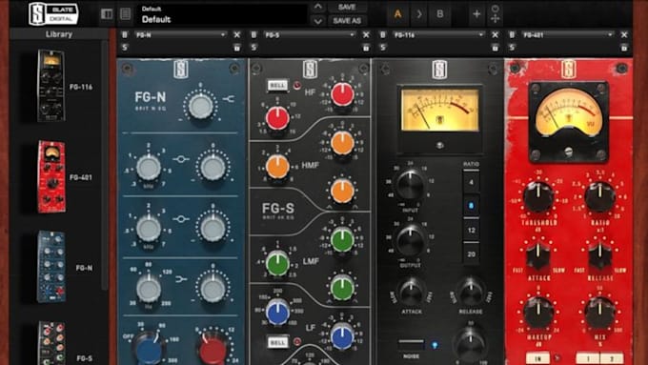Click the SAVE AS button
648x365 pixels.
(347, 21)
